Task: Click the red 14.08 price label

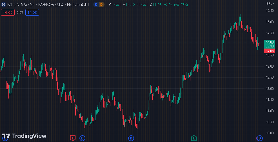Action: click(x=270, y=51)
